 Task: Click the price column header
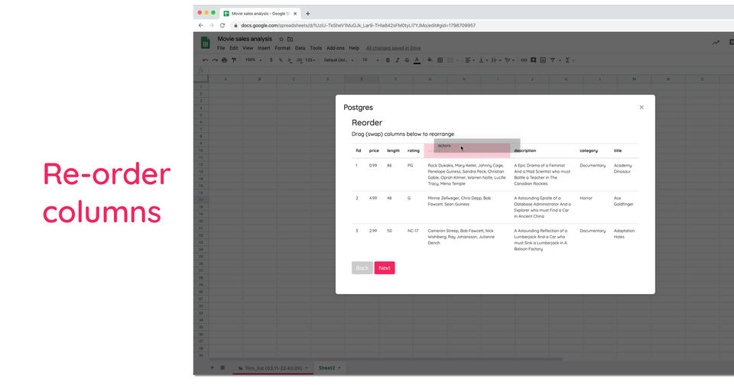click(x=374, y=150)
